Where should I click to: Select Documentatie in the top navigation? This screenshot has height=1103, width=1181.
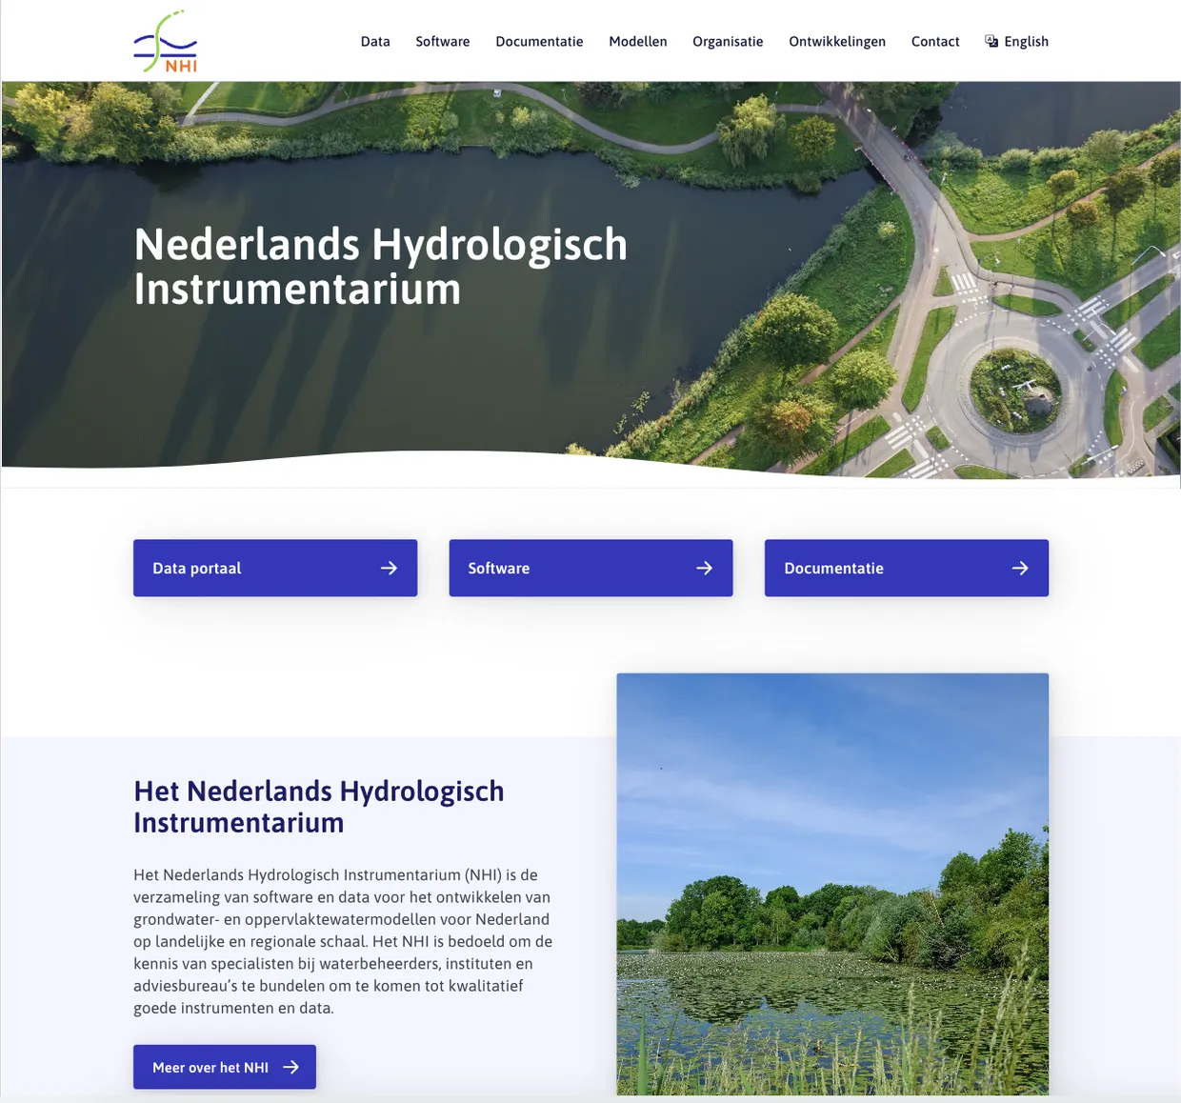(539, 41)
